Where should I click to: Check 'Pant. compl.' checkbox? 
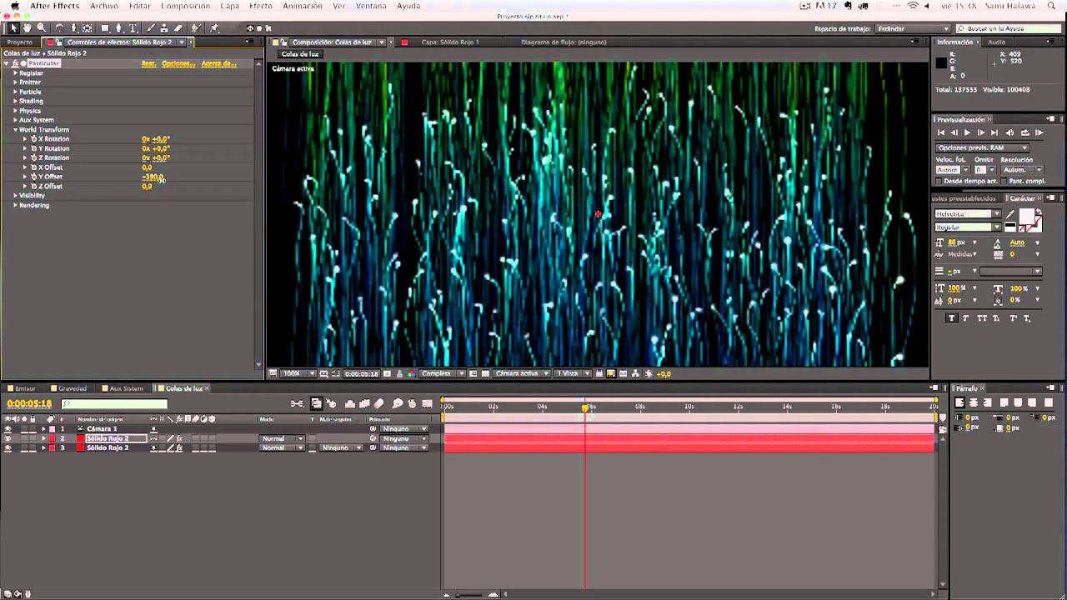(1004, 181)
